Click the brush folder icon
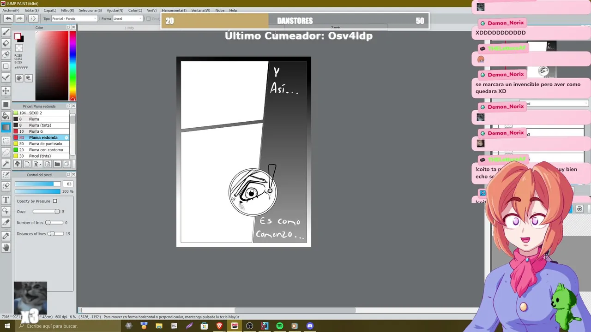The image size is (591, 332). [x=57, y=164]
